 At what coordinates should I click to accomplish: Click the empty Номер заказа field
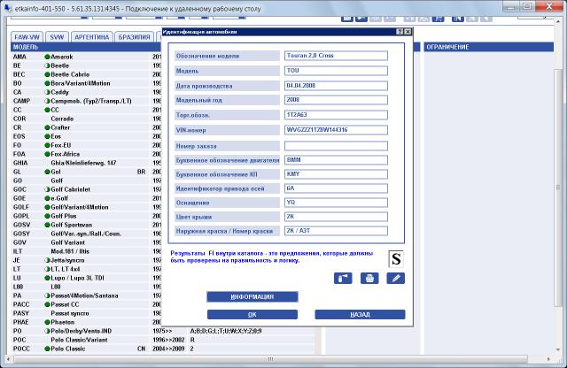(x=336, y=146)
